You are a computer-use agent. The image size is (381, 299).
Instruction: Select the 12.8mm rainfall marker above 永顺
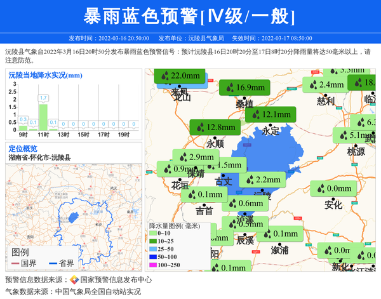click(x=215, y=127)
